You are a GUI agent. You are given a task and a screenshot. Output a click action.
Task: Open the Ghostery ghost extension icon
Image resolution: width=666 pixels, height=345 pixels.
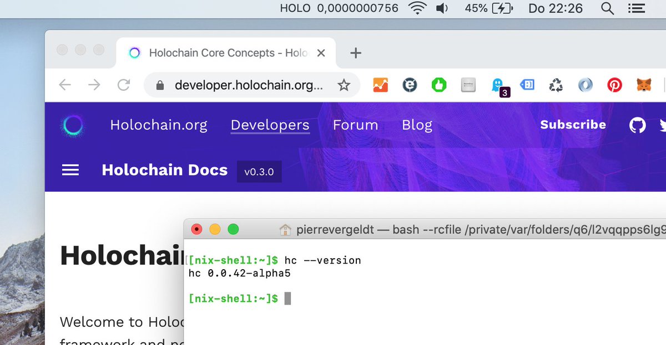[498, 85]
